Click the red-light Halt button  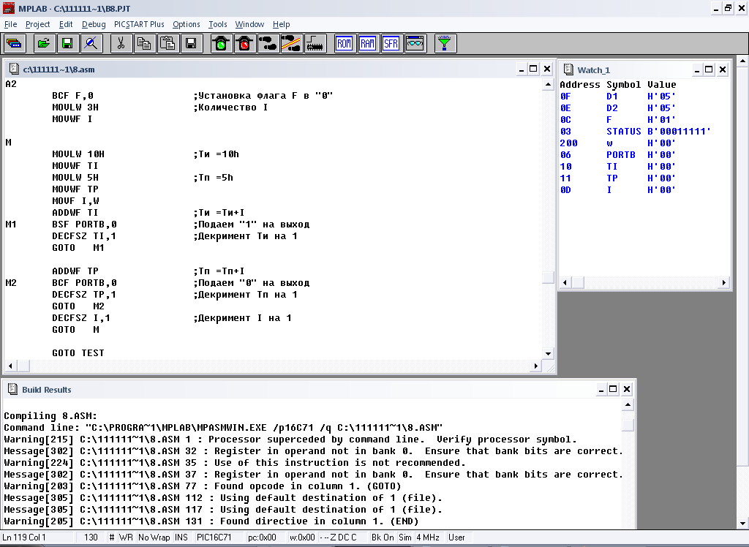(244, 44)
